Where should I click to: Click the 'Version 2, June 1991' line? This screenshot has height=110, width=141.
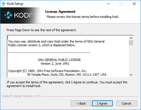[x=55, y=64]
